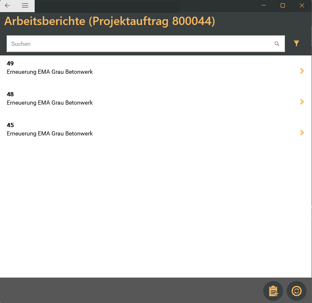Open the hamburger navigation menu

pos(25,5)
